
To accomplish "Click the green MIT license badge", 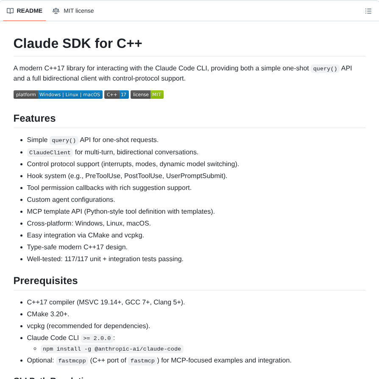I will (147, 95).
